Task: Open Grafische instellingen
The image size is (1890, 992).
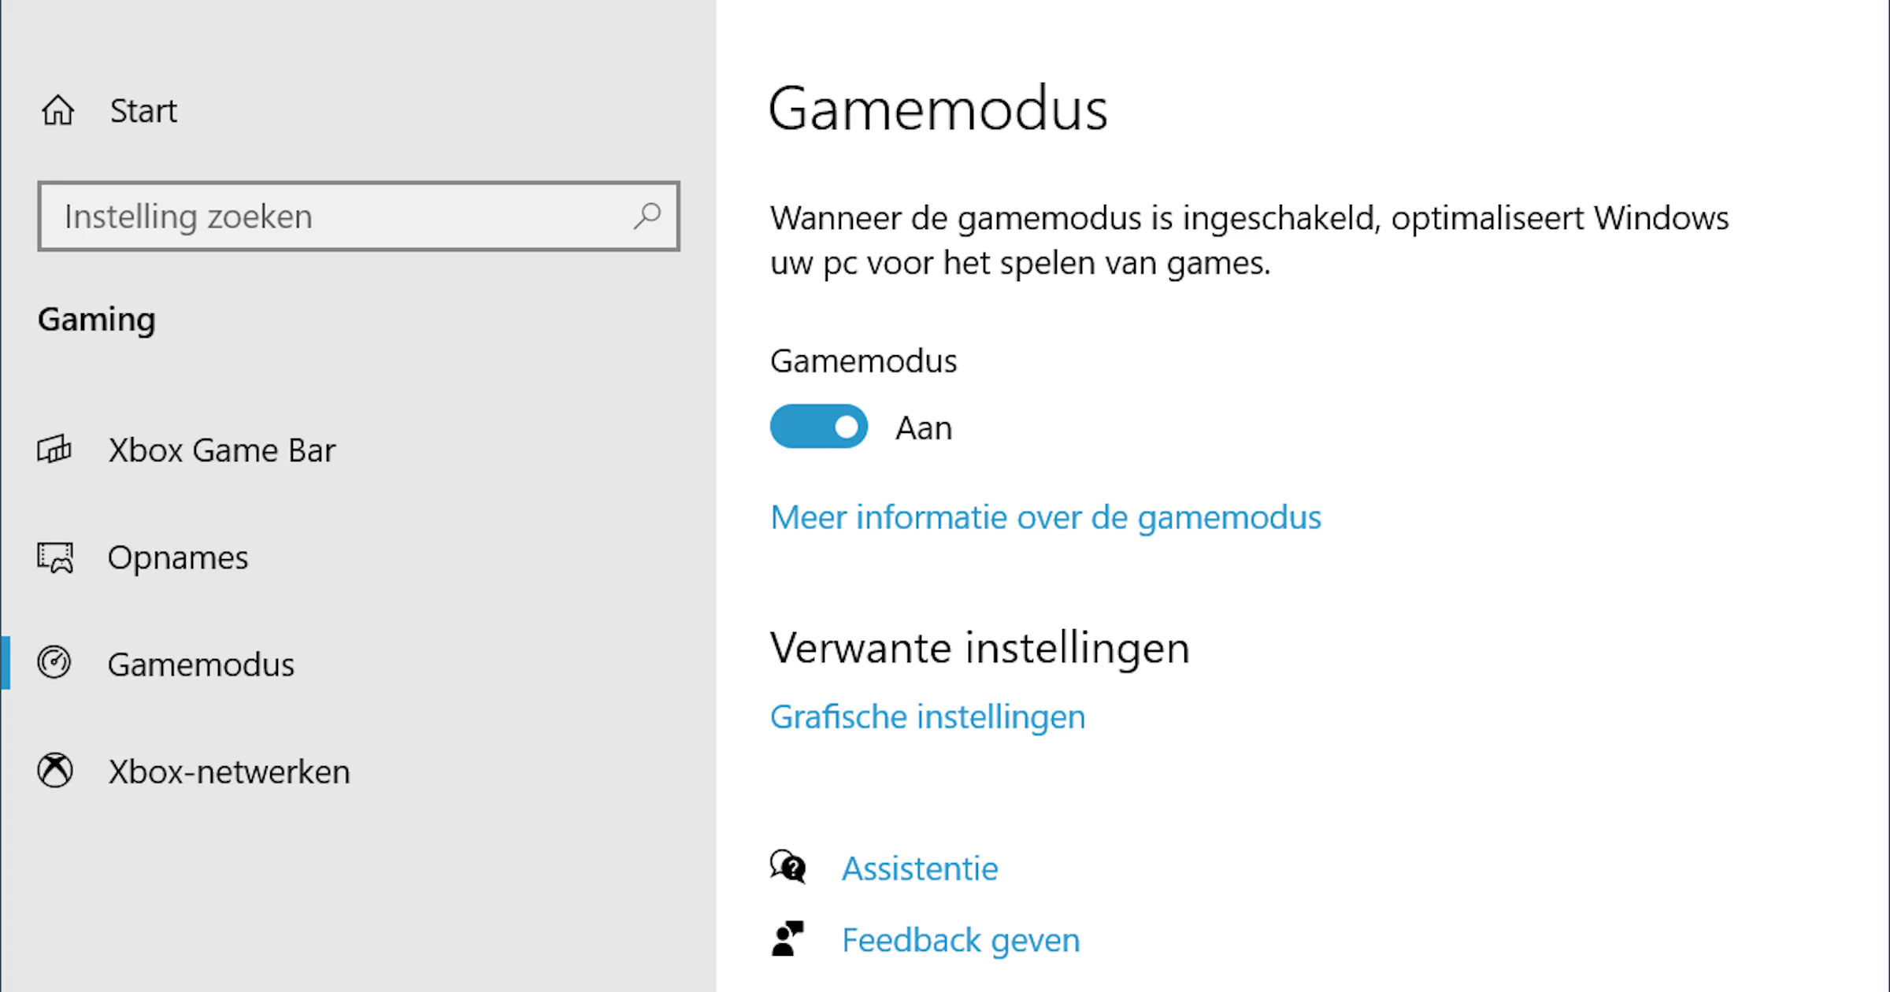Action: 927,716
